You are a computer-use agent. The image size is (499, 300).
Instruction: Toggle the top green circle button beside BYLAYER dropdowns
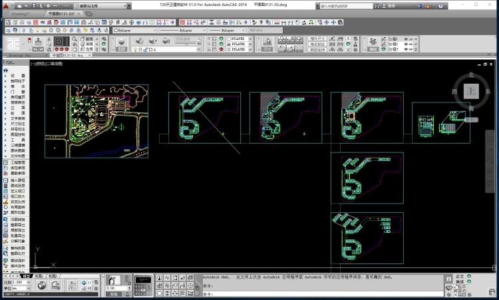(x=221, y=39)
